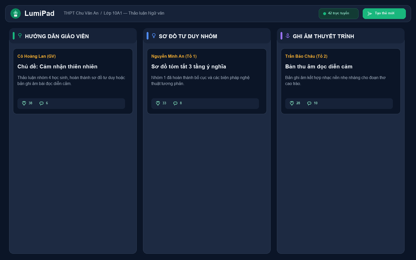Click the pin icon beside Hướng dẫn giáo viên
This screenshot has width=416, height=260.
point(20,36)
